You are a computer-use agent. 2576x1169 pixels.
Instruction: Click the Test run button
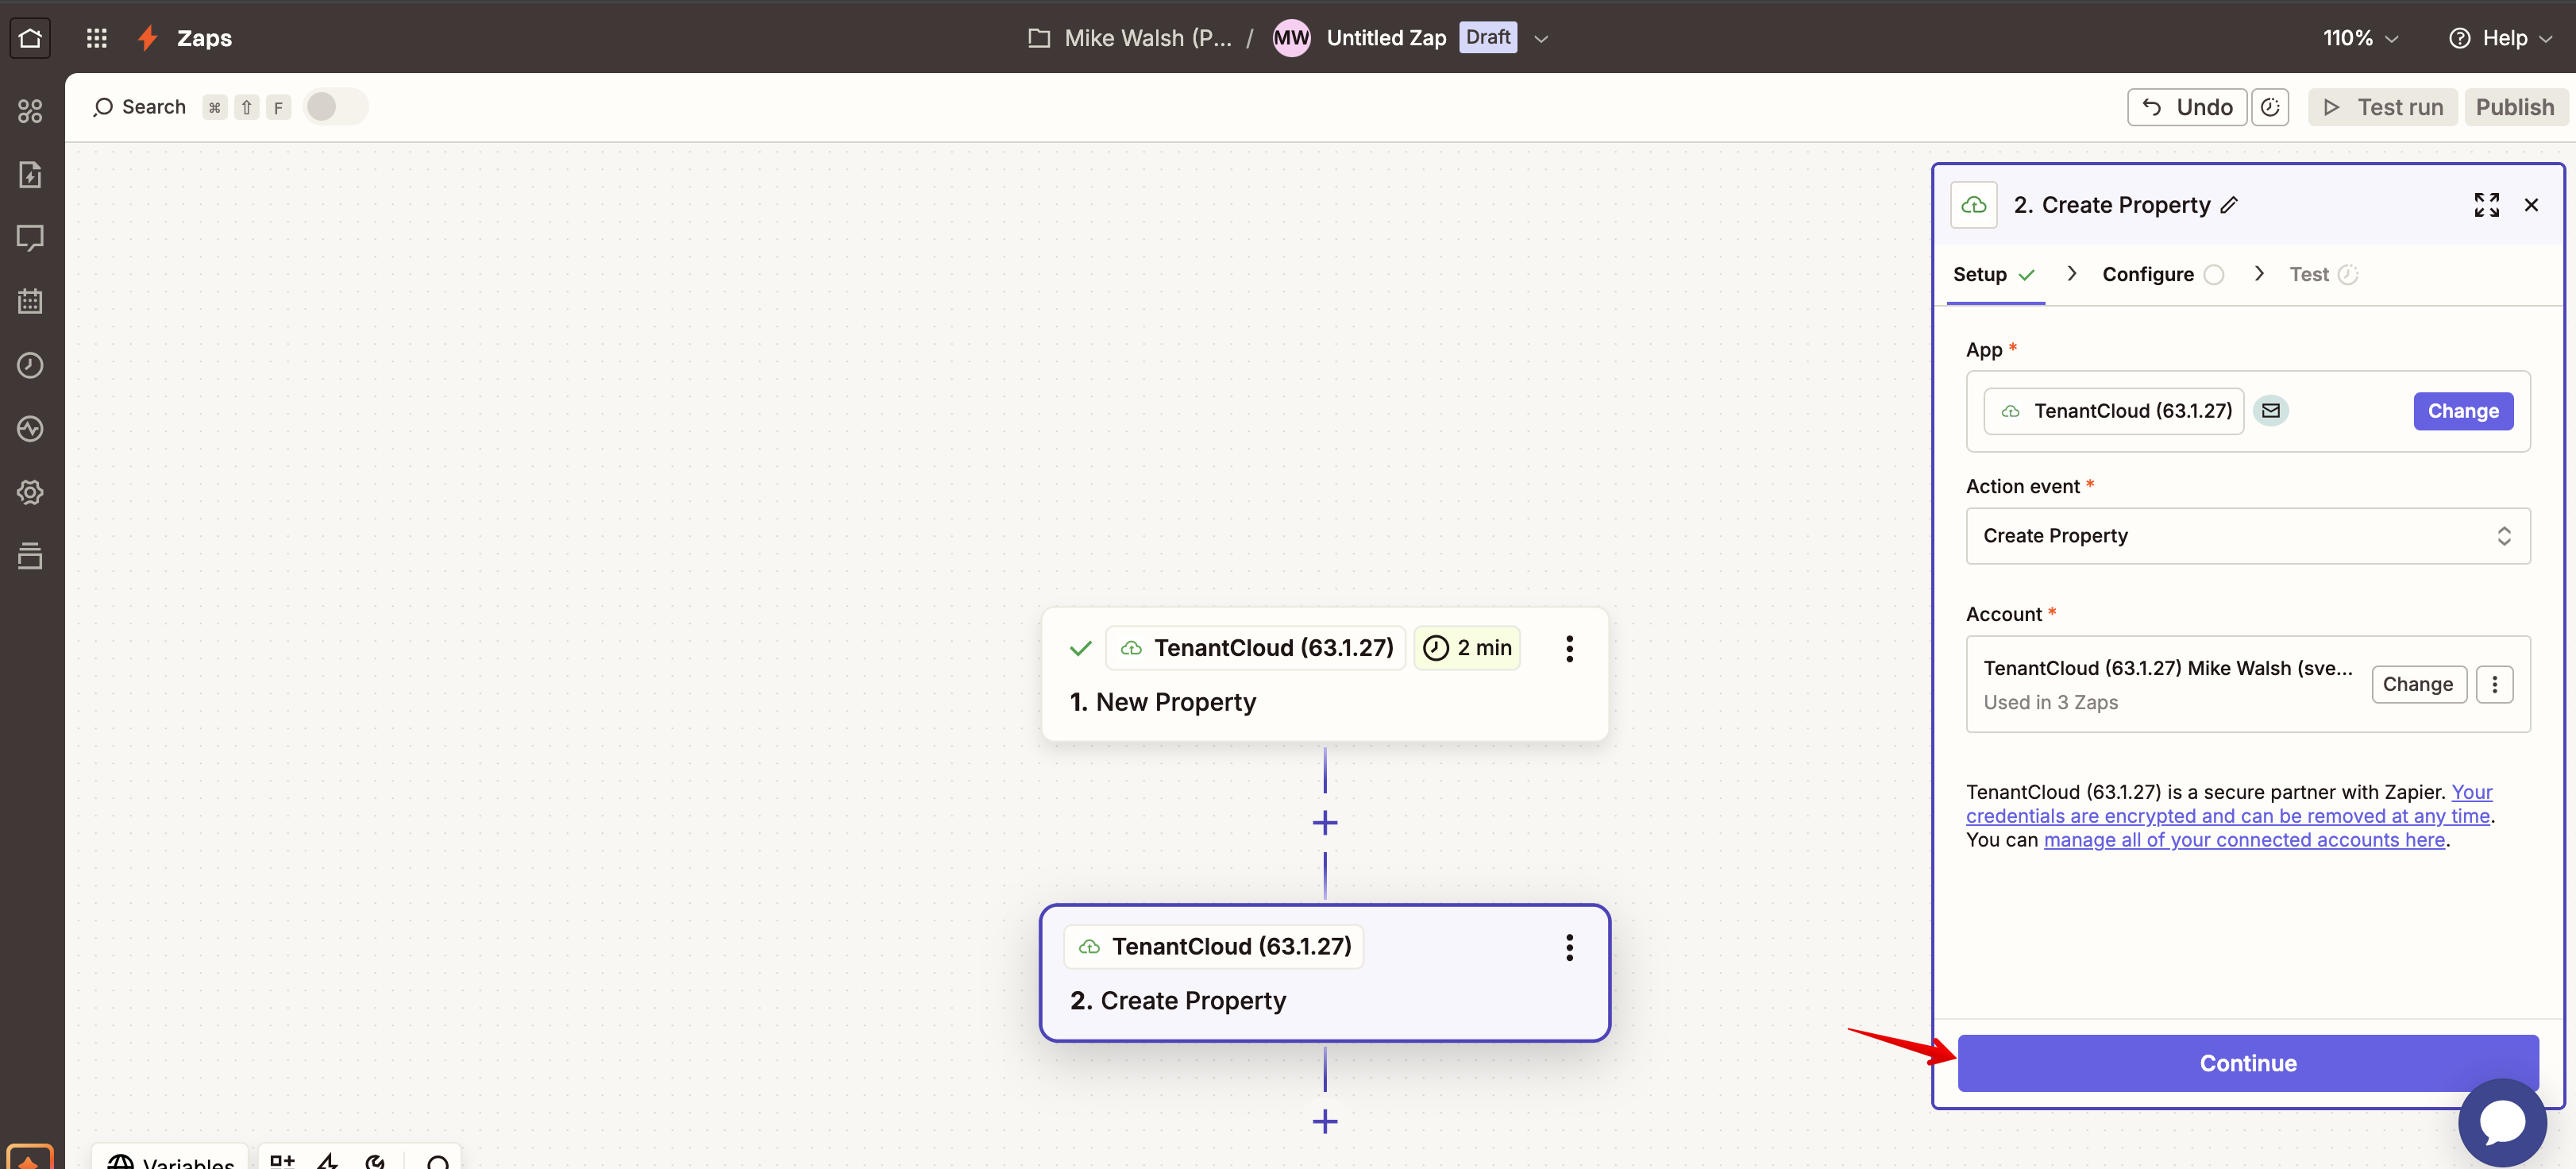tap(2382, 107)
